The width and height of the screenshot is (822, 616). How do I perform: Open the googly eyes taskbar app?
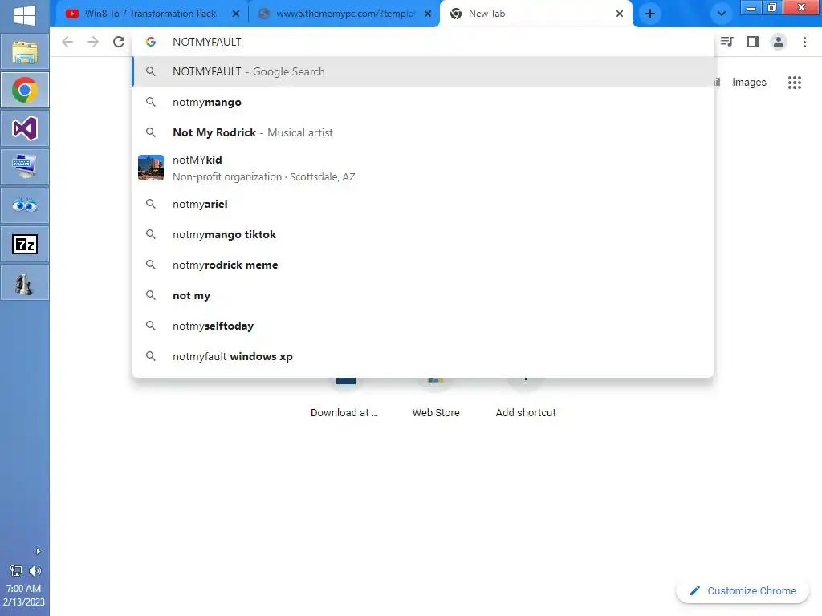[25, 205]
